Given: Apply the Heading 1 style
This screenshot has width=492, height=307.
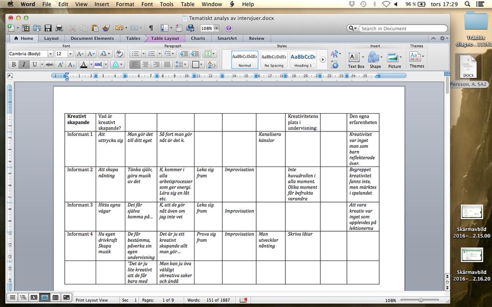Looking at the screenshot, I should [x=303, y=59].
